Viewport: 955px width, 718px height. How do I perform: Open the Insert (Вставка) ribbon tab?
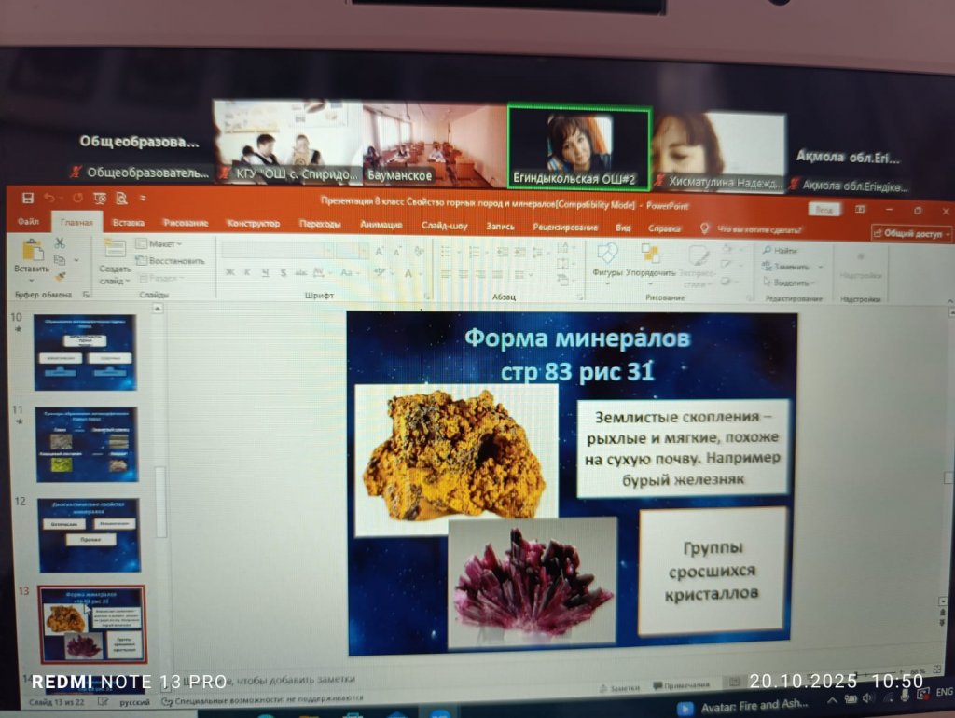pos(129,224)
